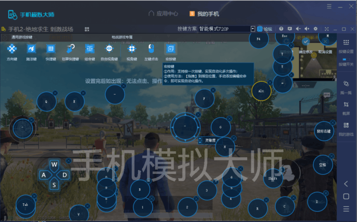Delete the 鼠标右键 key mapping

pos(333,122)
